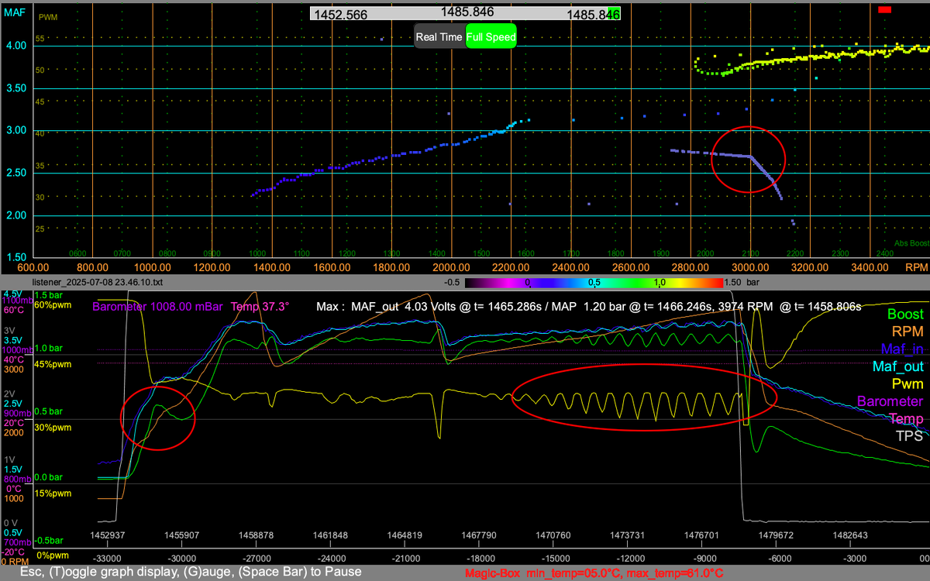This screenshot has height=581, width=930.
Task: Select the RPM legend entry in orange
Action: point(908,332)
